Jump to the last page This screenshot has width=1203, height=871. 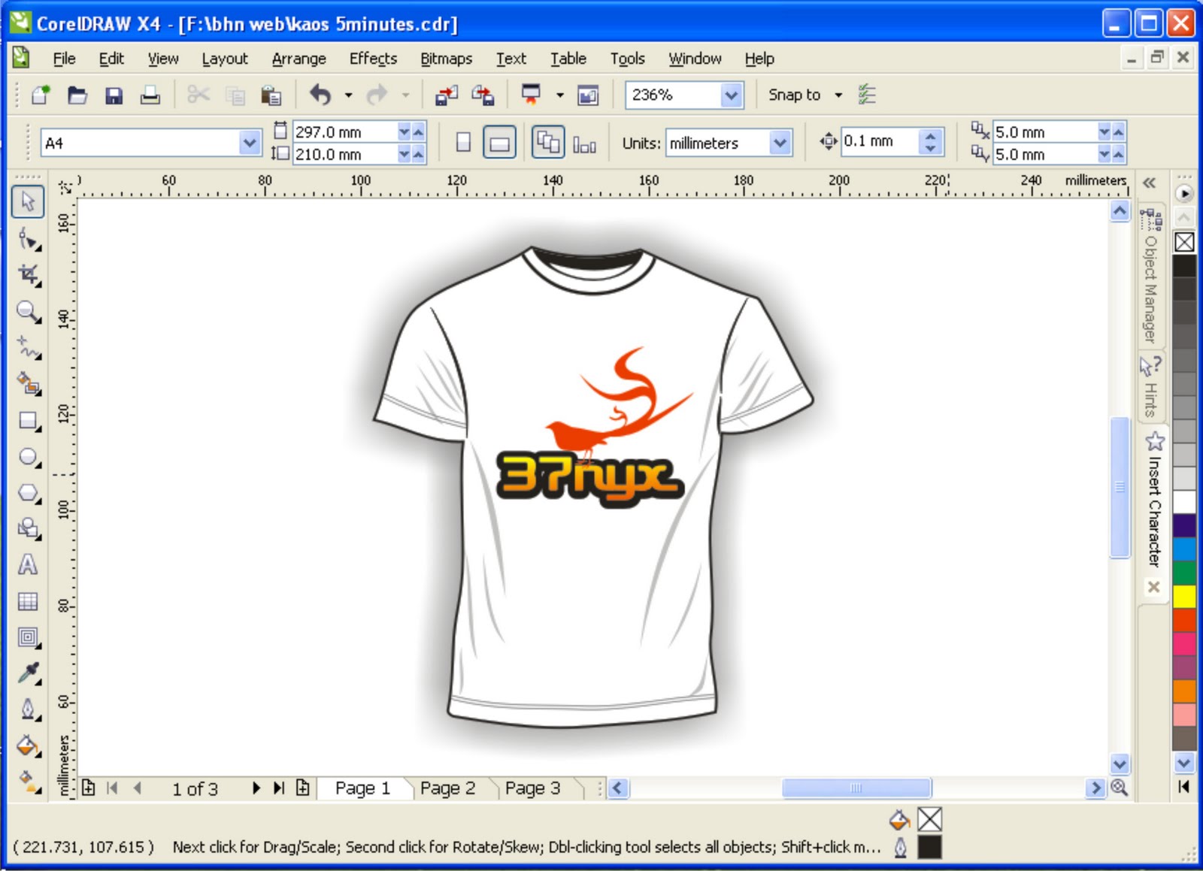(x=279, y=788)
